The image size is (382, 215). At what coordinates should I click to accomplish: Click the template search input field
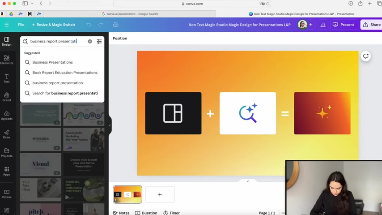[56, 41]
